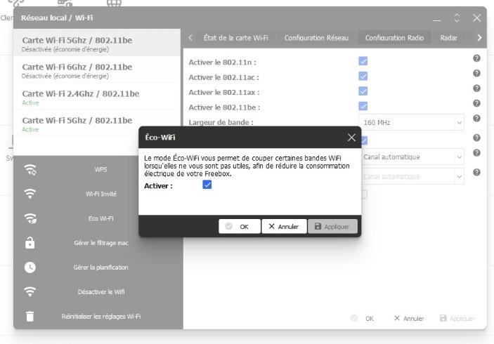494x344 pixels.
Task: Click Appliquer in the Éco-WiFi dialog
Action: [x=332, y=226]
